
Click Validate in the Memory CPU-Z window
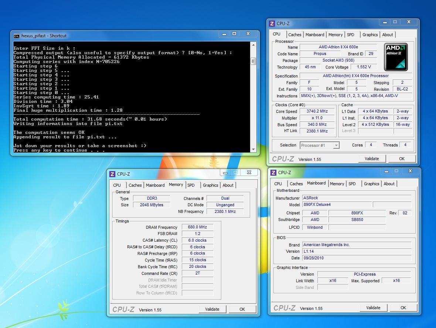click(x=212, y=310)
